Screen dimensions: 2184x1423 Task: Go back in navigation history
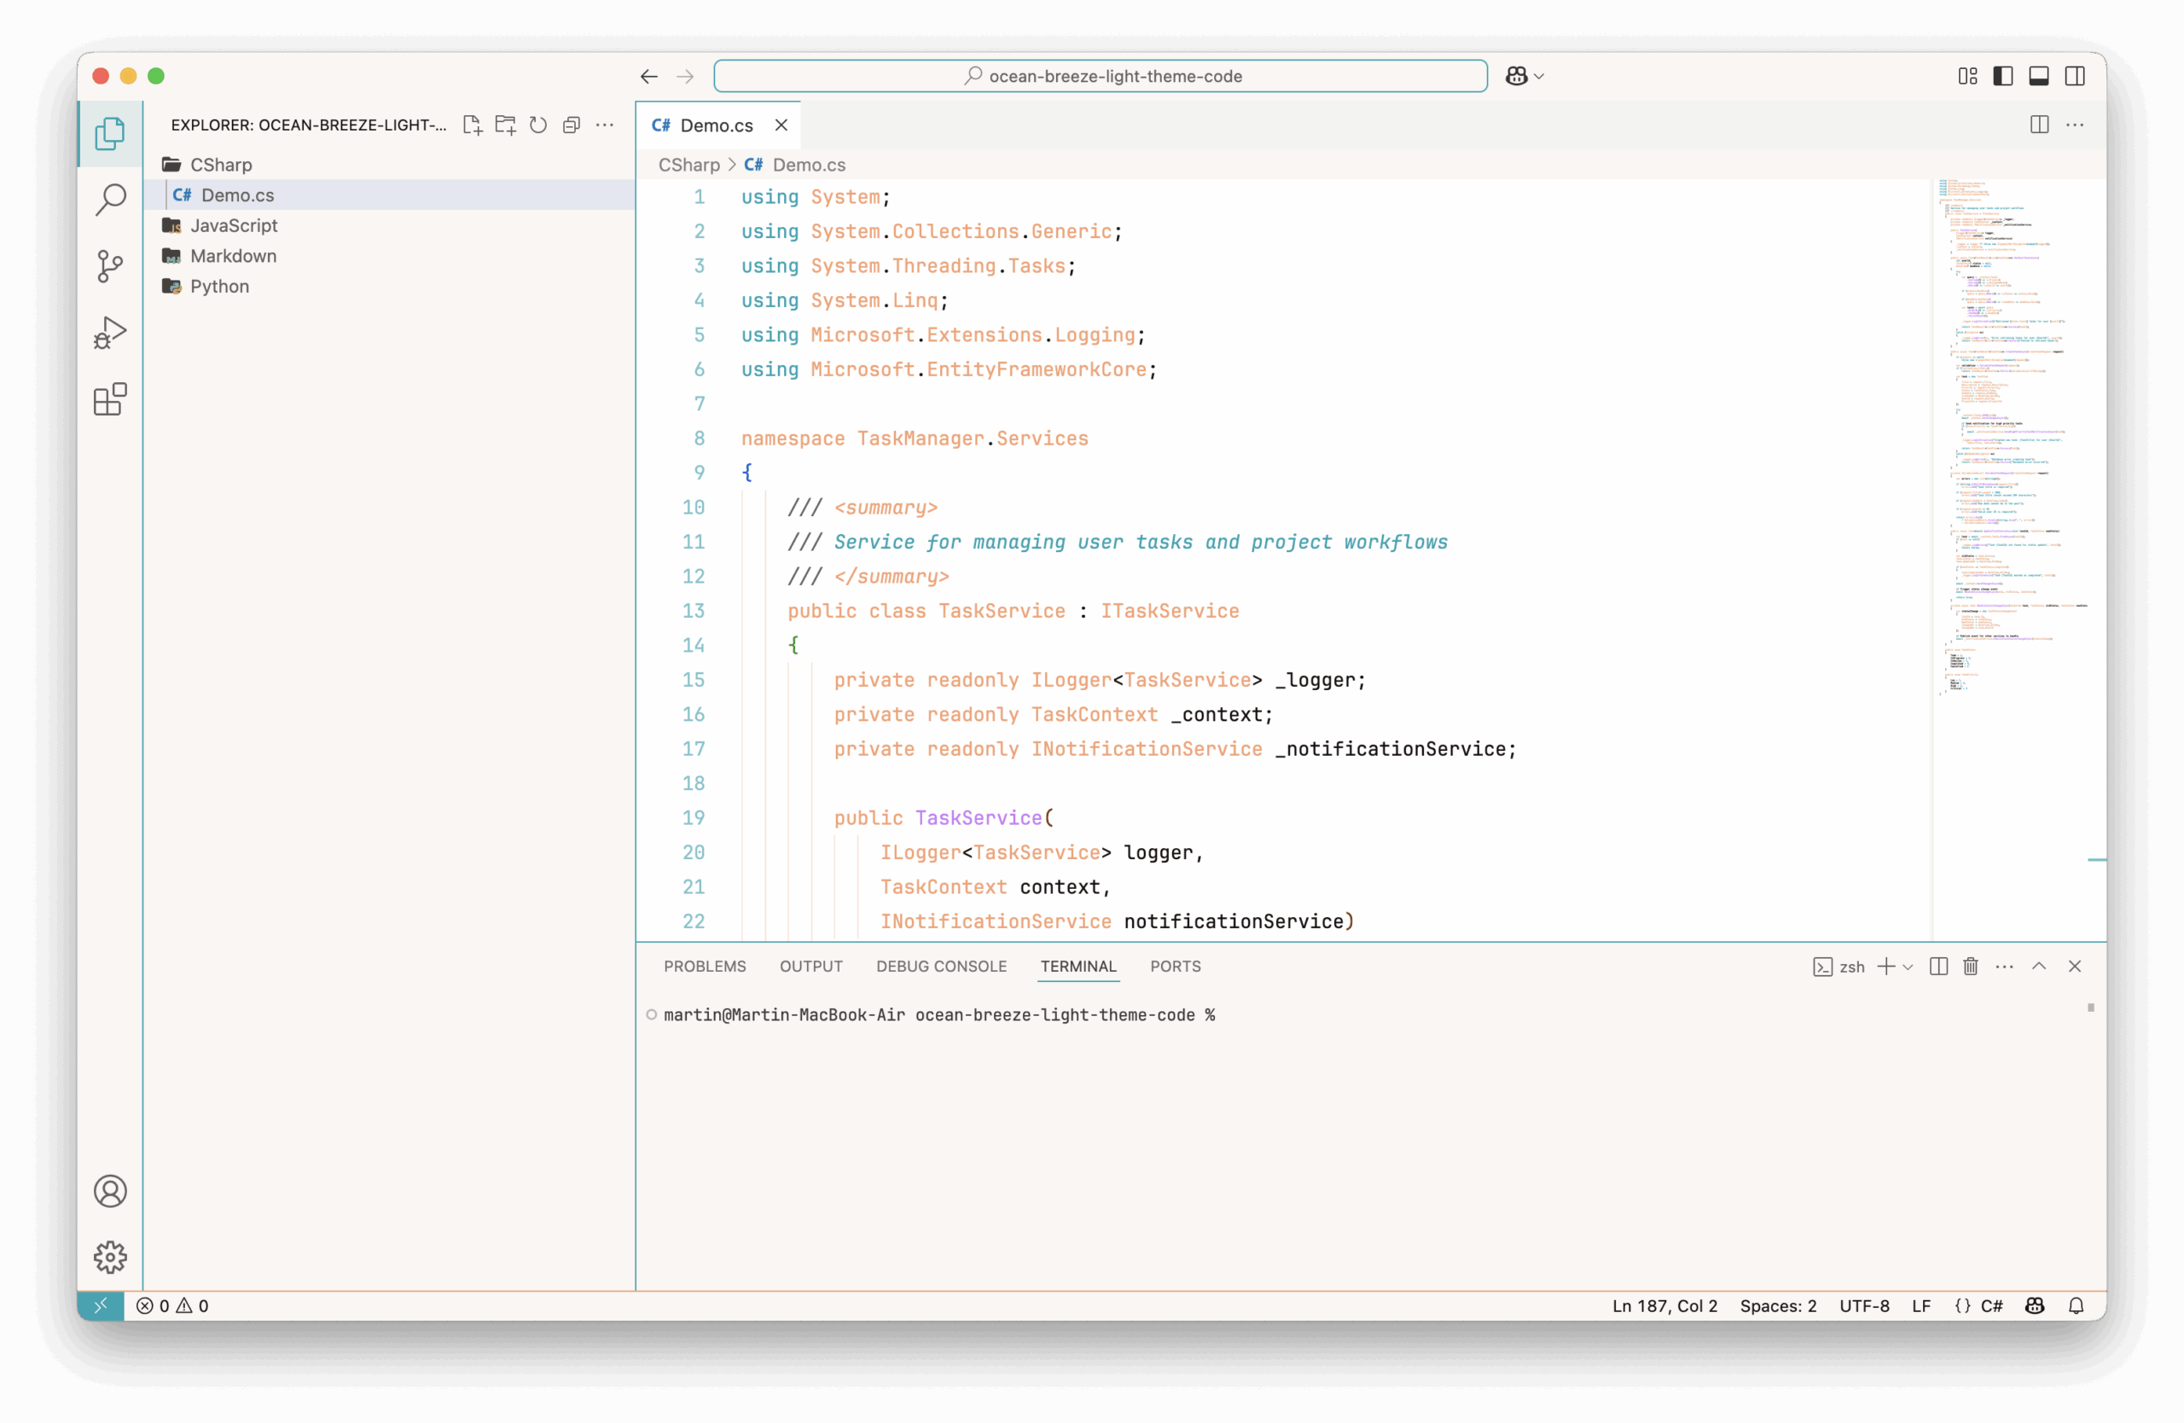[650, 76]
